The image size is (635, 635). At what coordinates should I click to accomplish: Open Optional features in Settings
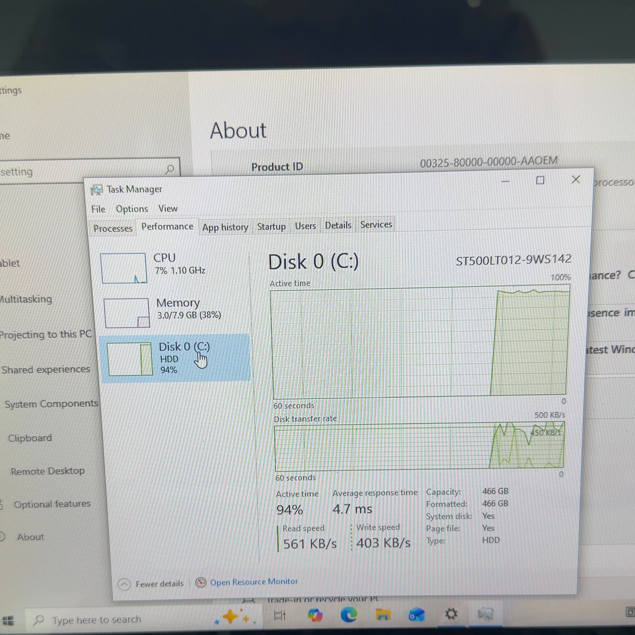tap(52, 504)
